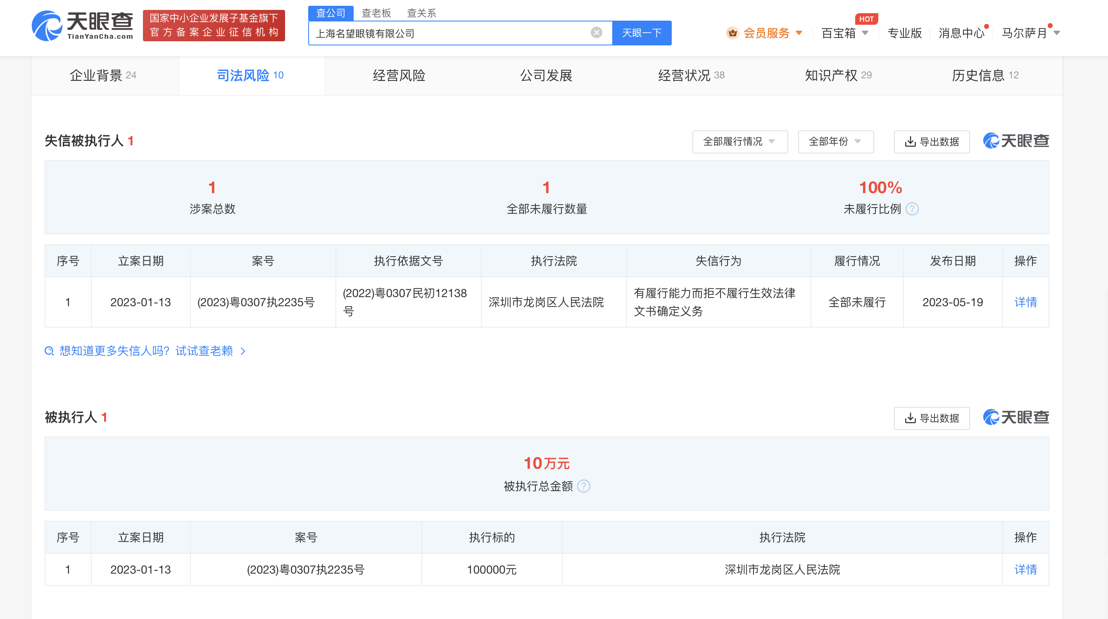Screen dimensions: 1108x619
Task: Click the magnifier icon before 想知道更多失信人吗
Action: click(x=50, y=351)
